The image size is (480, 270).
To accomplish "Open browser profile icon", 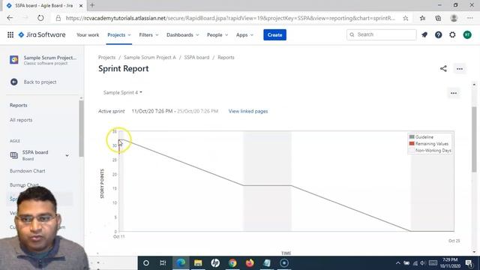I will pyautogui.click(x=454, y=18).
